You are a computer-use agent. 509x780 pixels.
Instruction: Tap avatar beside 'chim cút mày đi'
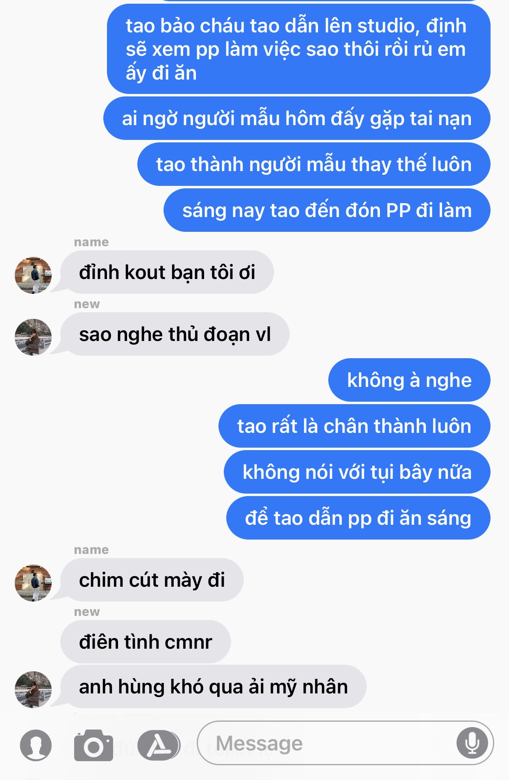(x=33, y=583)
